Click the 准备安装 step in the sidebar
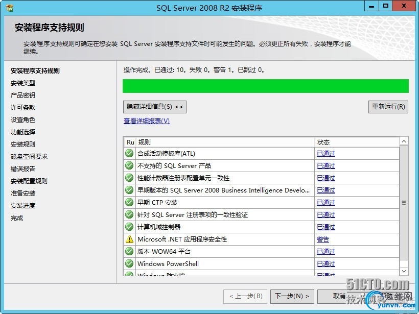Screen dimensions: 419x314 pyautogui.click(x=23, y=194)
